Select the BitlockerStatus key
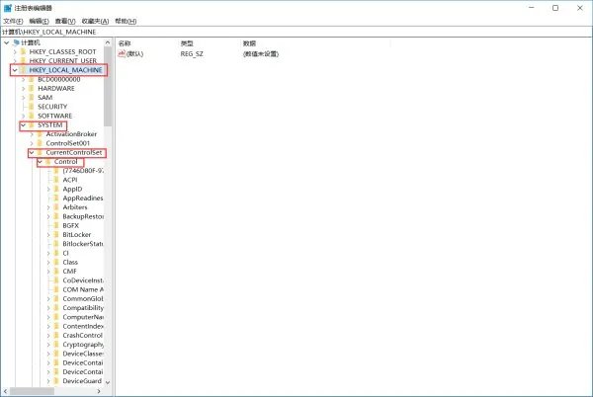 pos(83,244)
